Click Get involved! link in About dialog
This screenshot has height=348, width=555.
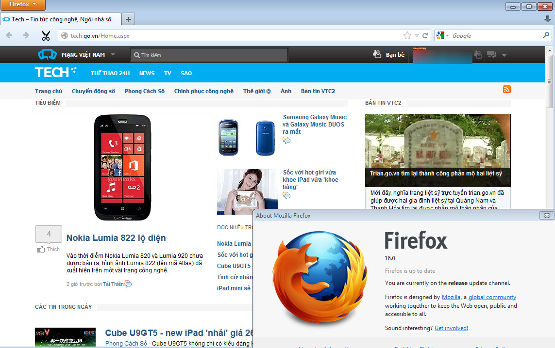coord(451,328)
